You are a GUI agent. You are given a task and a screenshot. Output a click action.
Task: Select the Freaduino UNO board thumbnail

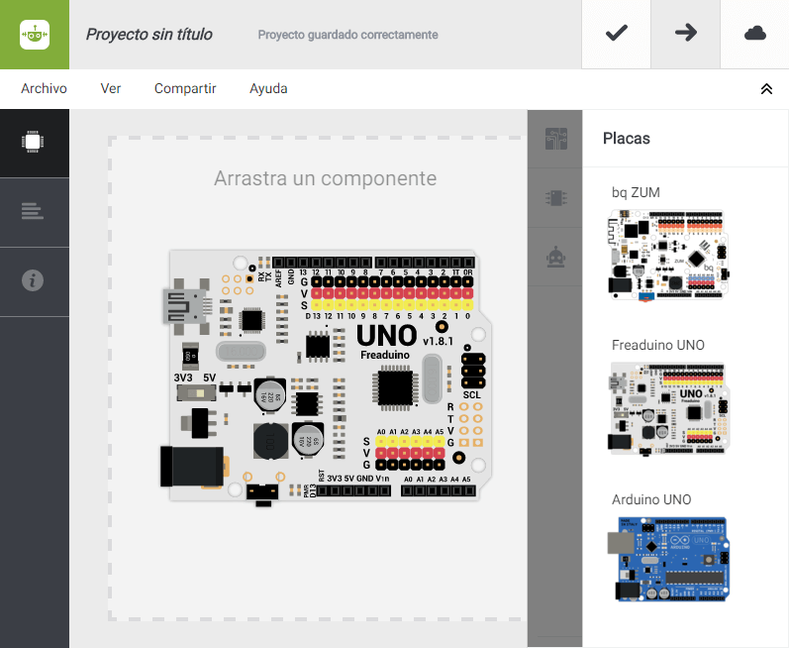click(668, 408)
